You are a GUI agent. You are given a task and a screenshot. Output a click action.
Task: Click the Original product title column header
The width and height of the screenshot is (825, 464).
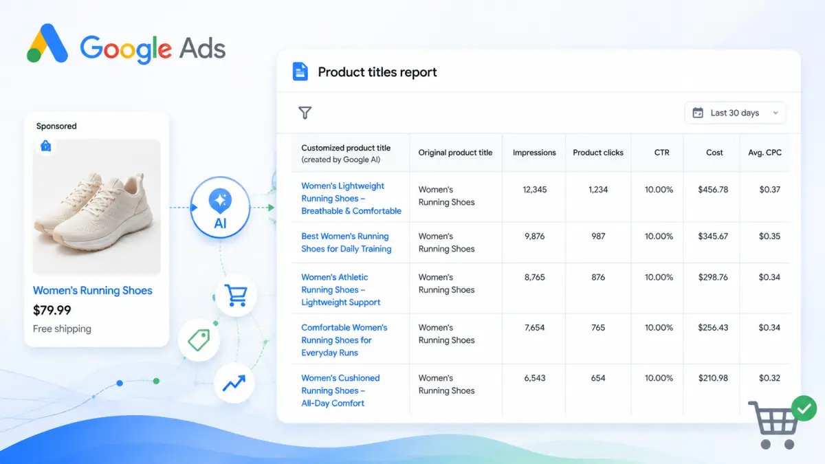(x=455, y=153)
